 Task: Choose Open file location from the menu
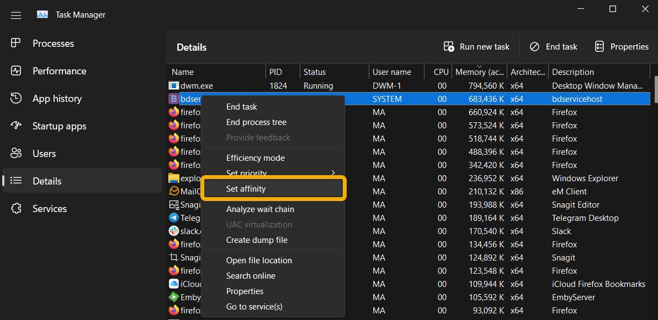[258, 260]
